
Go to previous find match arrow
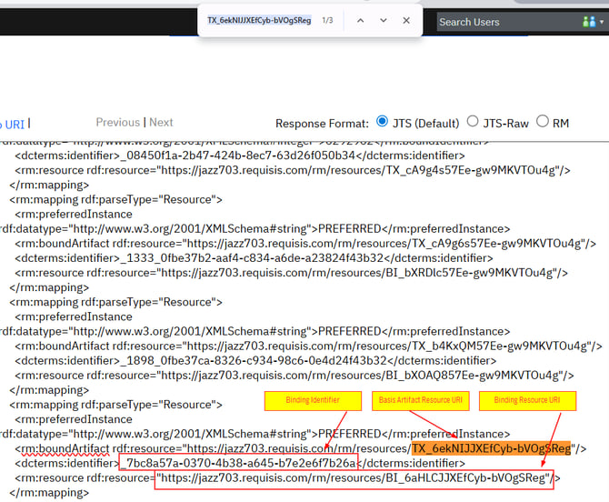(360, 20)
